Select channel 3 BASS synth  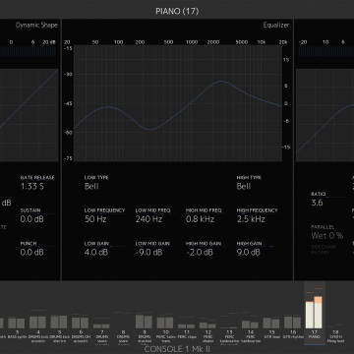[x=17, y=327]
